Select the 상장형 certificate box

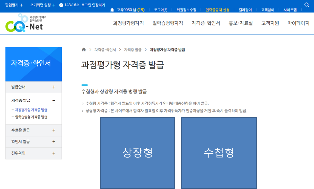[x=138, y=153]
